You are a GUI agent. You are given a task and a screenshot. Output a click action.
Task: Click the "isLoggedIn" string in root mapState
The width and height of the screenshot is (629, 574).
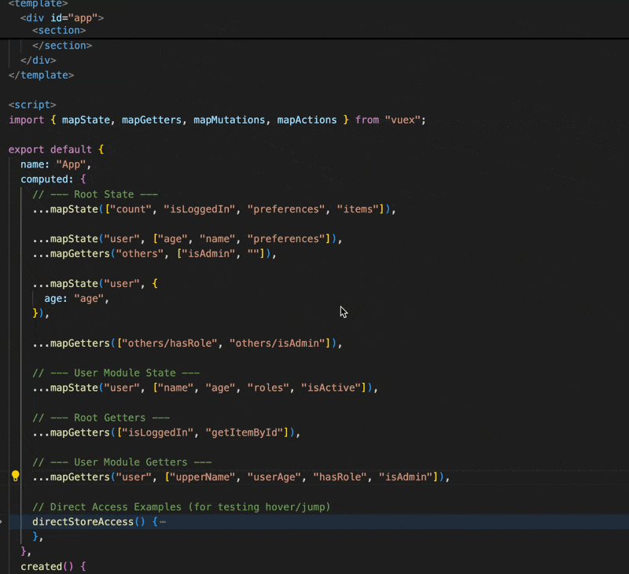click(x=200, y=209)
